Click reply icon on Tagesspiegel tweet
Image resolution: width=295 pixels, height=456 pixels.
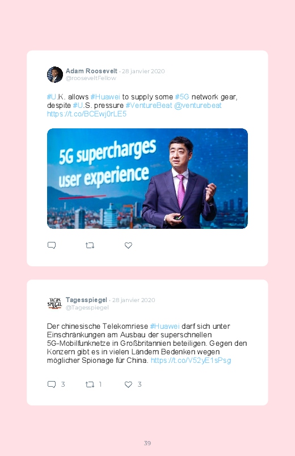52,384
